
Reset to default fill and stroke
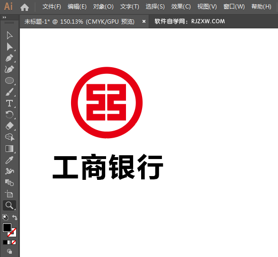pos(5,217)
